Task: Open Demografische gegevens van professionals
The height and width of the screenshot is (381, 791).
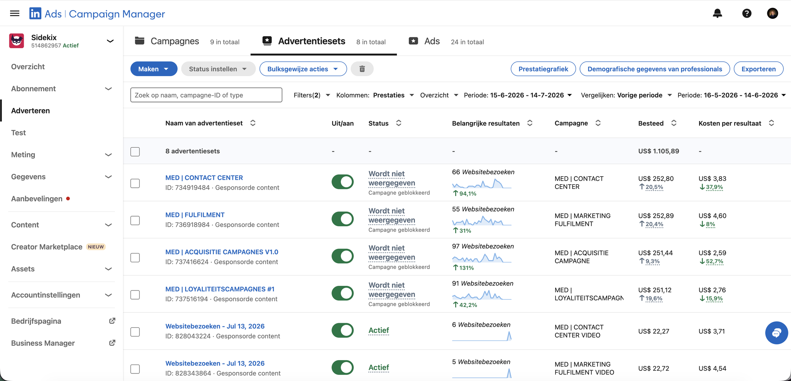Action: tap(655, 69)
